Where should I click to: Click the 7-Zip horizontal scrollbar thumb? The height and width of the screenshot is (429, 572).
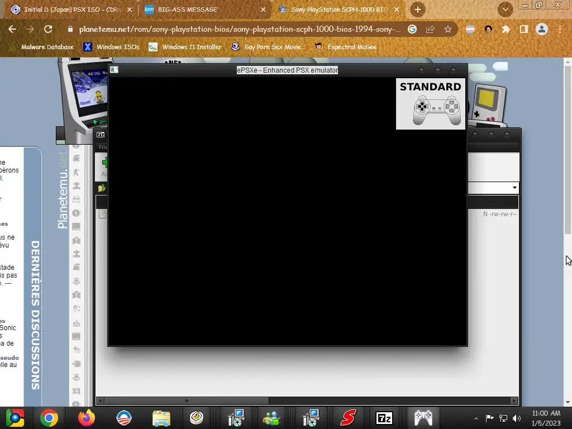pyautogui.click(x=187, y=401)
